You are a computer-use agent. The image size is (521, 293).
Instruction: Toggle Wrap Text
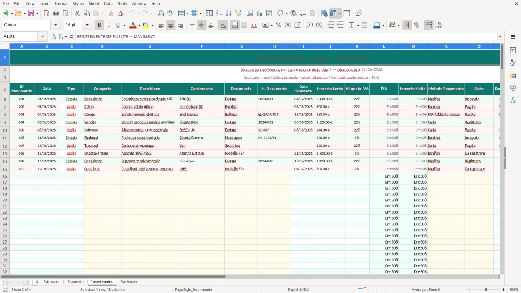point(223,25)
